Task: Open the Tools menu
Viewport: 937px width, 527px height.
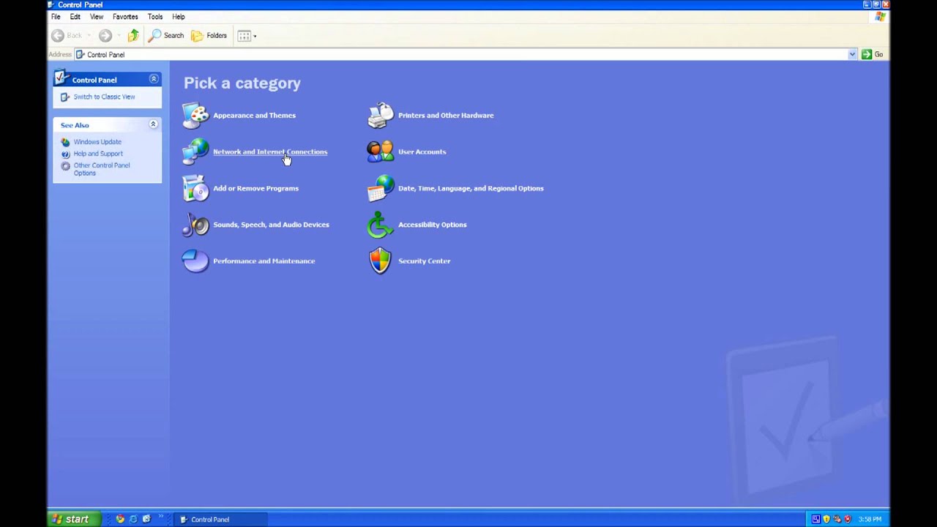Action: tap(155, 16)
